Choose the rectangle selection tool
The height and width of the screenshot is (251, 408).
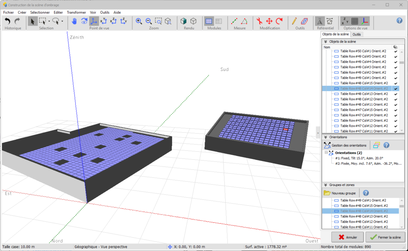[43, 21]
